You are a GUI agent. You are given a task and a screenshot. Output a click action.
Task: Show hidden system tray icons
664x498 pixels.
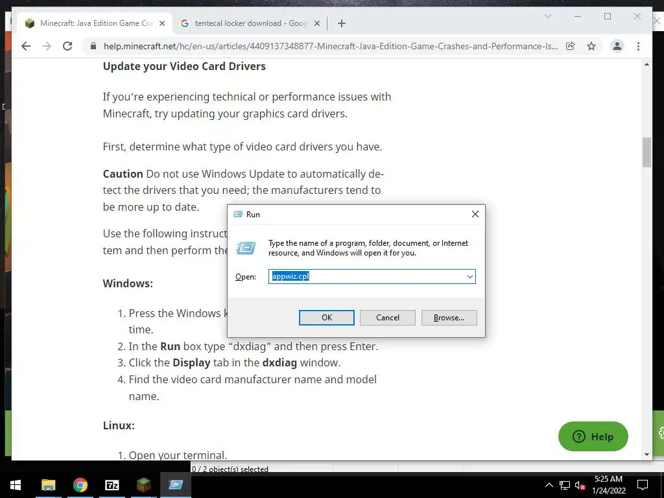pyautogui.click(x=549, y=485)
